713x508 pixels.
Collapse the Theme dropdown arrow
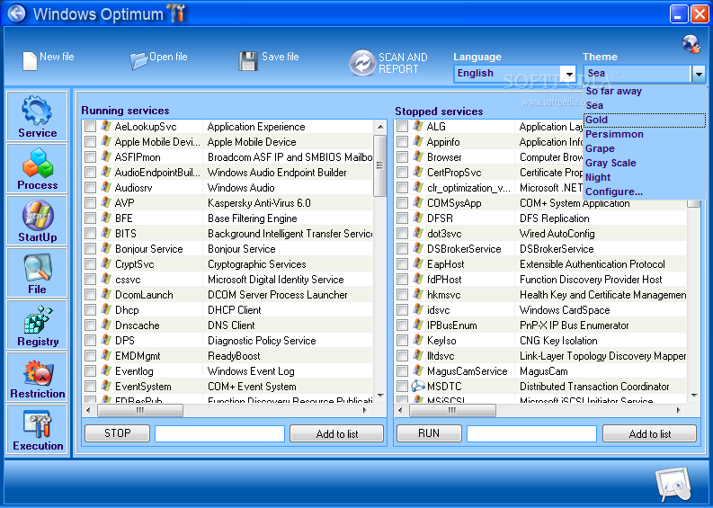698,73
